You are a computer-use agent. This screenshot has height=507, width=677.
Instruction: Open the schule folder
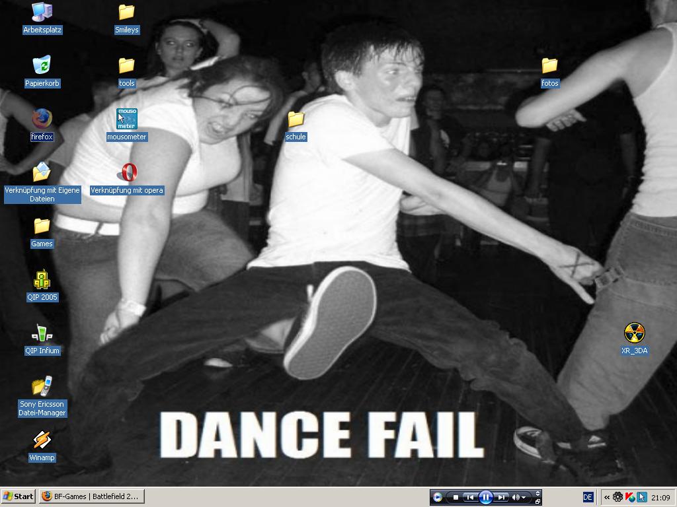pyautogui.click(x=296, y=119)
